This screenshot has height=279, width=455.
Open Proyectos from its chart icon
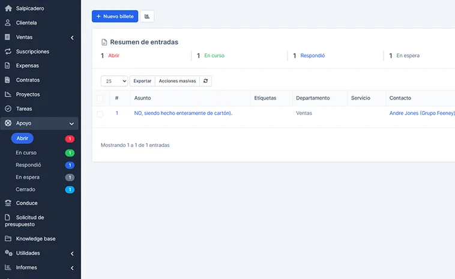tap(8, 94)
